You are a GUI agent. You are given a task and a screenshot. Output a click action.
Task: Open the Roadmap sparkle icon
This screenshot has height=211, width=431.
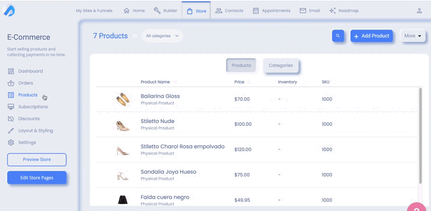(333, 10)
